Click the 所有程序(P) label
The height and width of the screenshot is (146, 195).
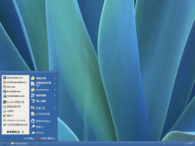coord(13,132)
